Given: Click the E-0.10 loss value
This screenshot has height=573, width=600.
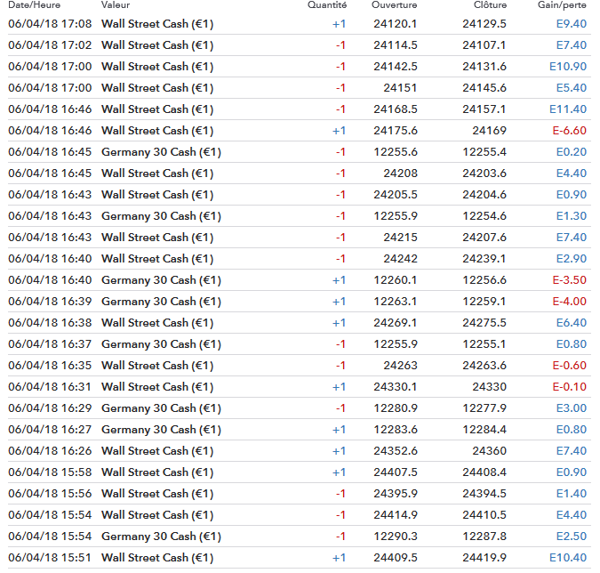Looking at the screenshot, I should [570, 387].
